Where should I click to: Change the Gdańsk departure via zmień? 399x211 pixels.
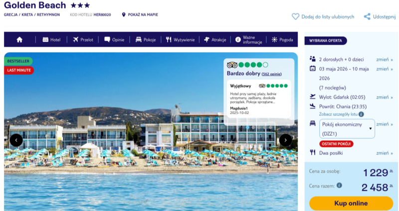tap(385, 97)
